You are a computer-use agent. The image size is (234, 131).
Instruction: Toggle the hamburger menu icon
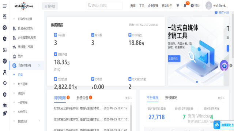[5, 6]
